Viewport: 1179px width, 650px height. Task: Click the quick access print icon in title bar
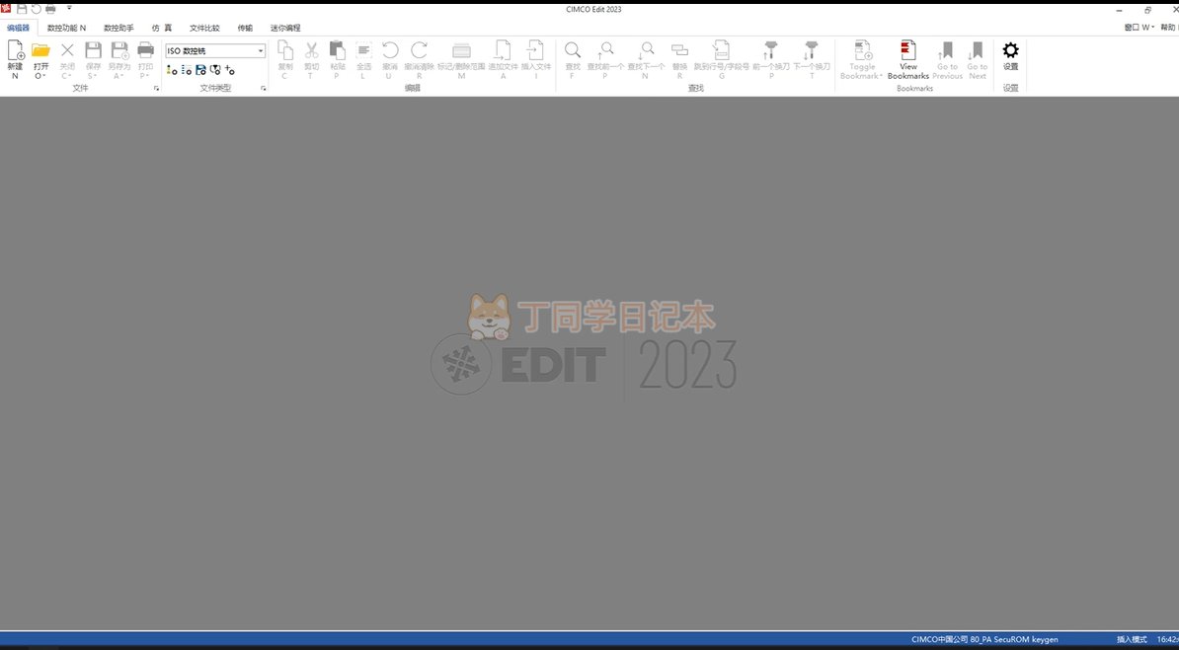click(x=50, y=9)
